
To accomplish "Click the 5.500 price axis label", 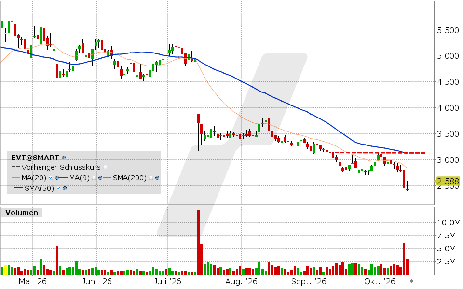I will pos(448,30).
